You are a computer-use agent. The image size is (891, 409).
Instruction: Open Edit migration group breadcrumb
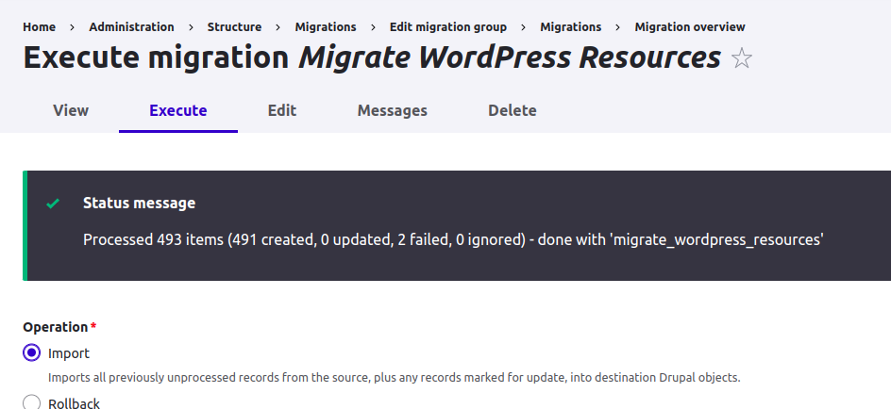click(x=448, y=26)
